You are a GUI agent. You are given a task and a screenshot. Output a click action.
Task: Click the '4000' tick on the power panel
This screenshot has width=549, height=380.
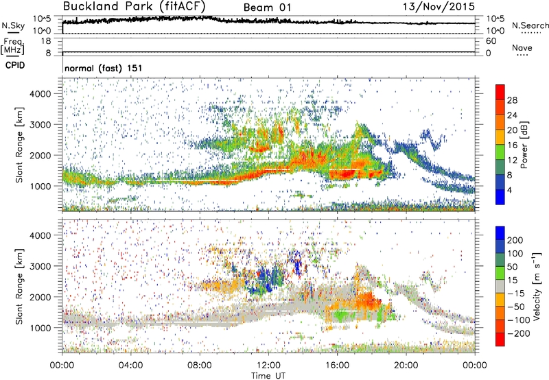tap(40, 94)
